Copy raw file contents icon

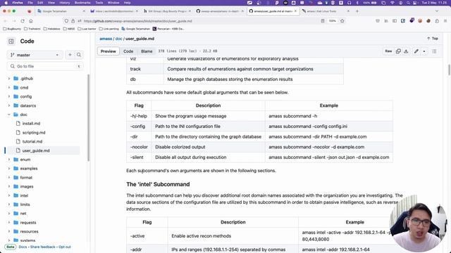[398, 51]
